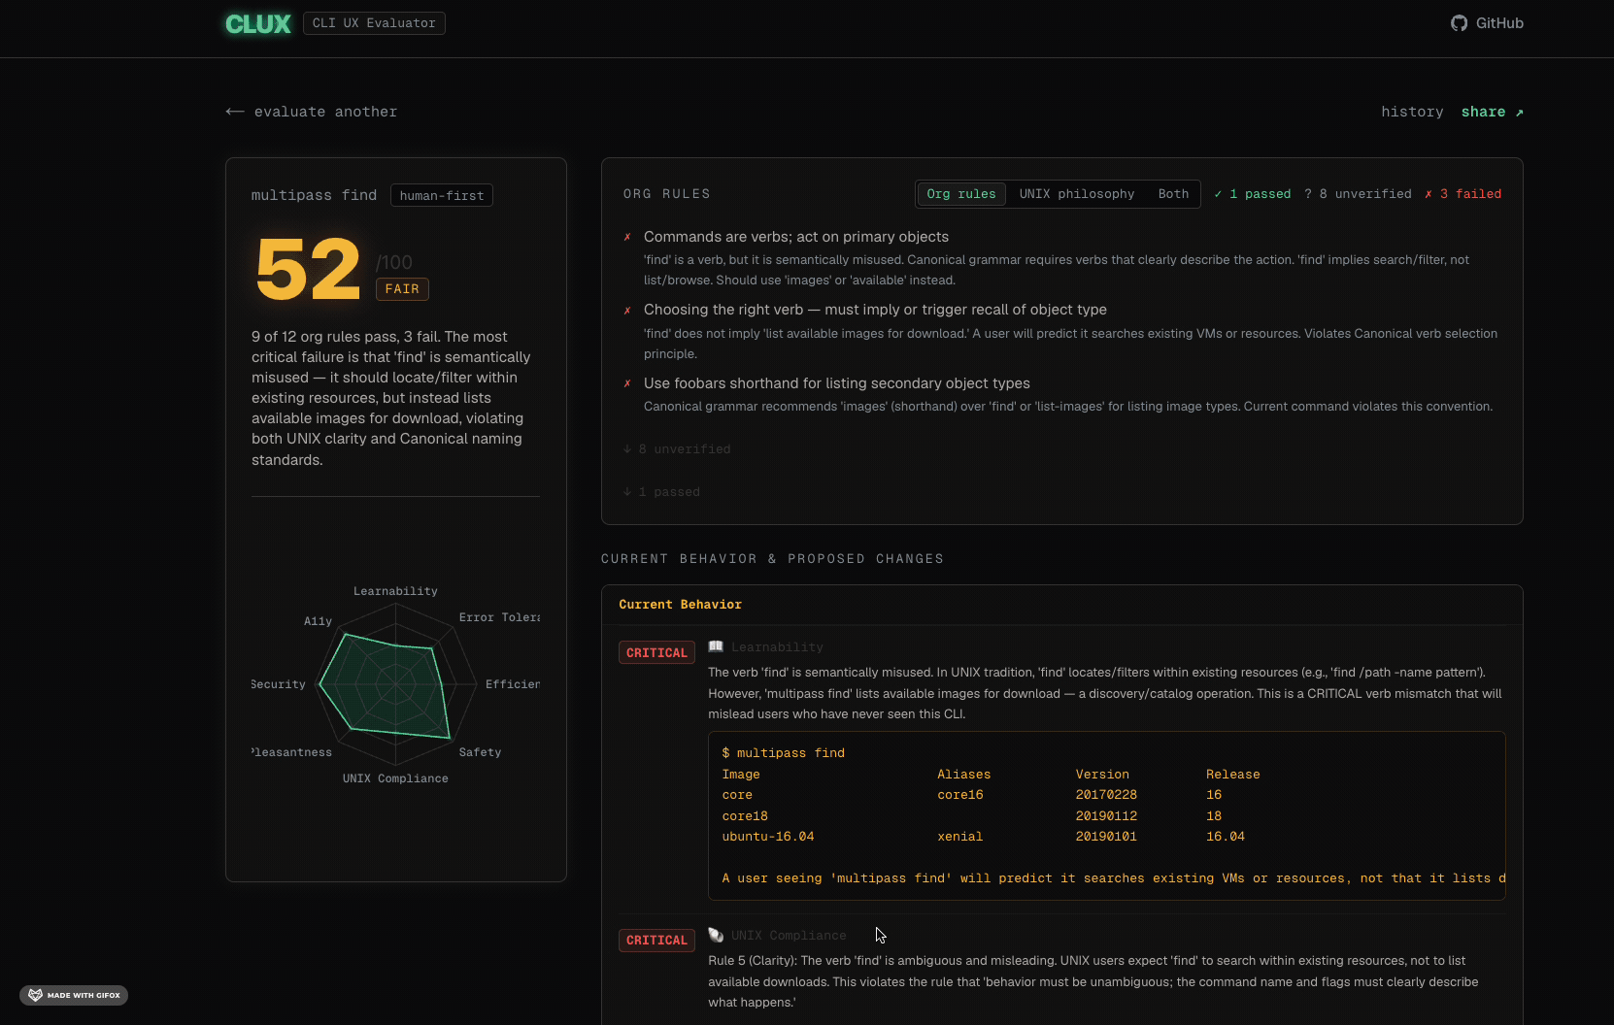Click the core16 alias in output
1614x1025 pixels.
tap(960, 795)
